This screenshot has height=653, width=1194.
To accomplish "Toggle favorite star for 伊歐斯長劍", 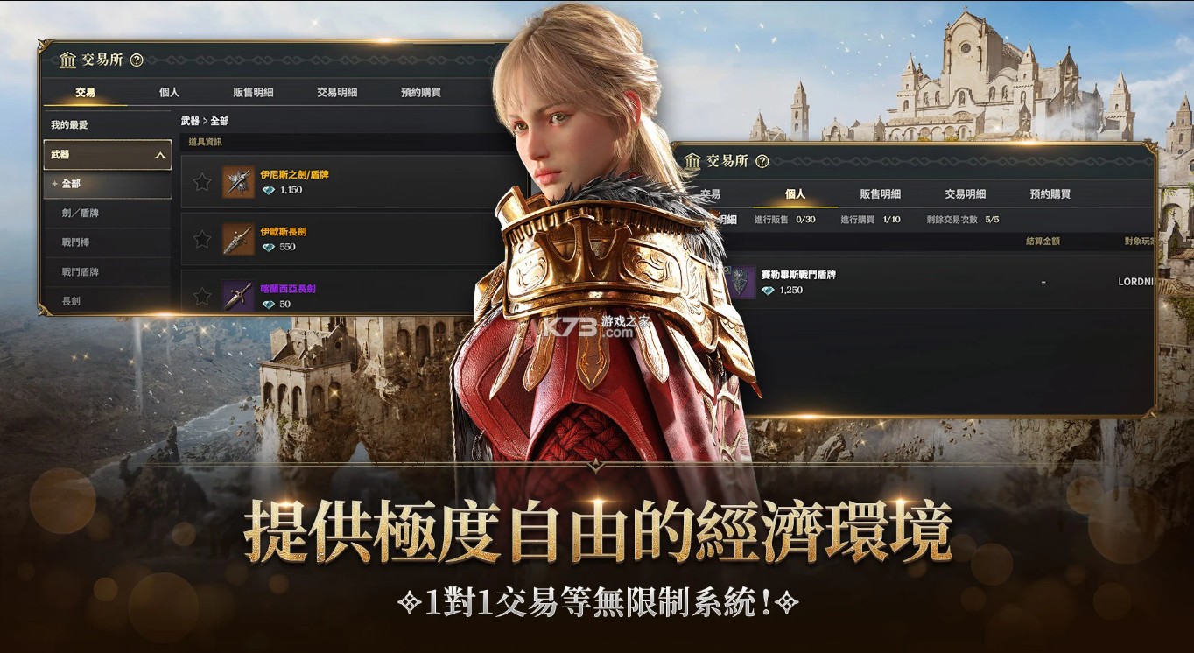I will click(x=202, y=239).
